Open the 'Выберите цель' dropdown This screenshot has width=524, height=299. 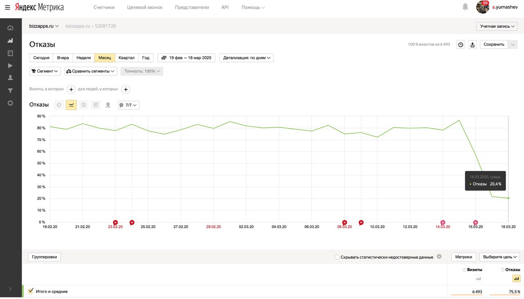[499, 257]
